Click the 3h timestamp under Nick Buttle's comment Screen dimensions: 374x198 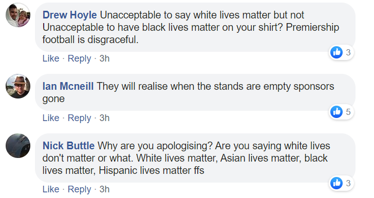(104, 189)
